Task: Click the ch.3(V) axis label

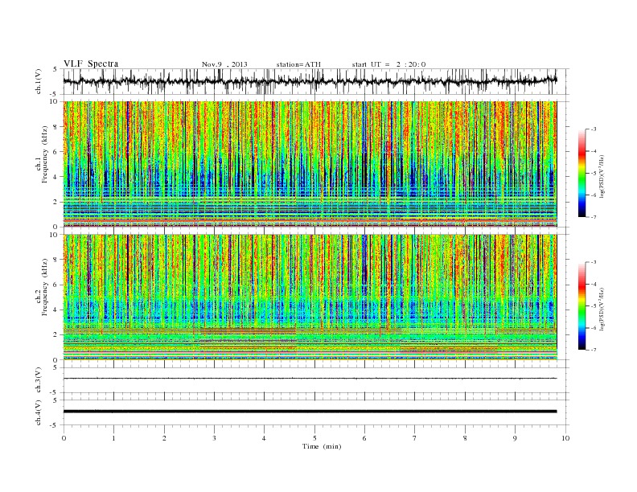Action: click(x=39, y=380)
